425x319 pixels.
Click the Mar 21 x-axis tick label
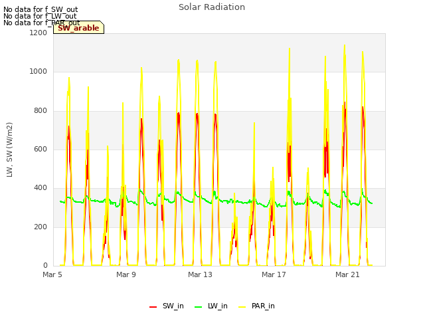pyautogui.click(x=347, y=274)
